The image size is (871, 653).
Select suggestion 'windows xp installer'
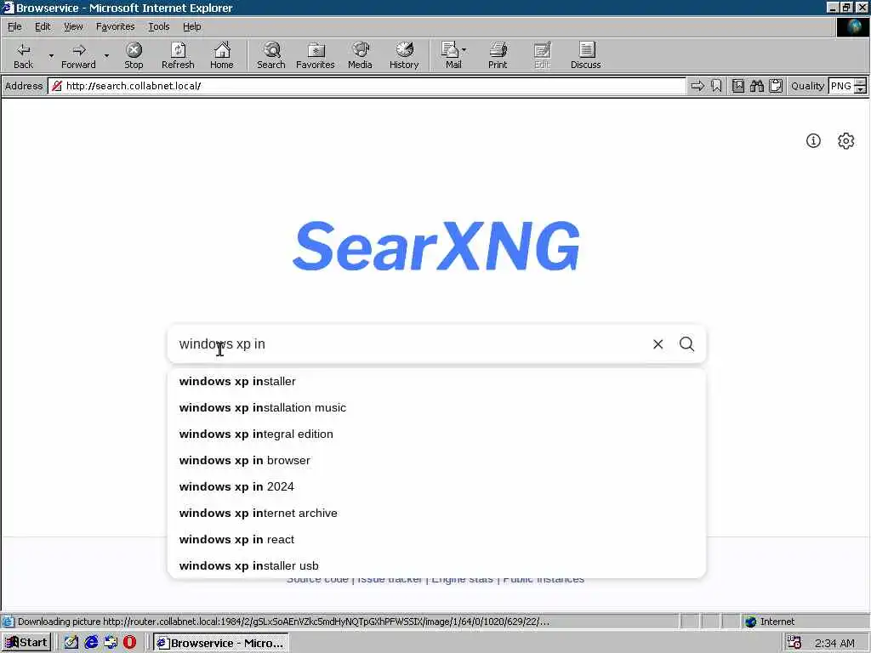click(436, 382)
